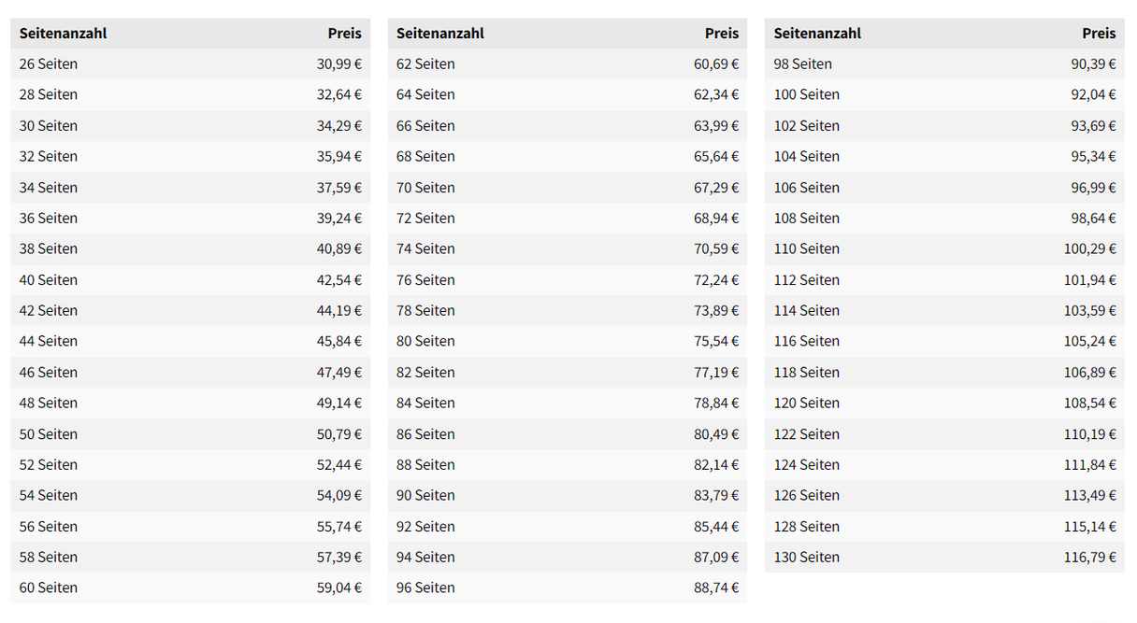Select the 62 Seiten entry
Viewport: 1137px width, 623px height.
[x=425, y=64]
